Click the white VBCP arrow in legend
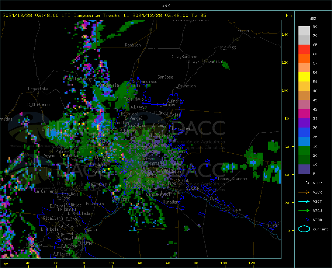Image resolution: width=332 pixels, height=268 pixels. click(x=304, y=183)
